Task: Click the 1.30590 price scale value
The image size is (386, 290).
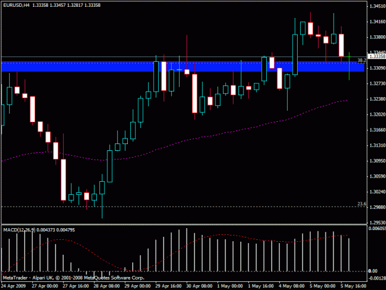Action: coord(377,176)
